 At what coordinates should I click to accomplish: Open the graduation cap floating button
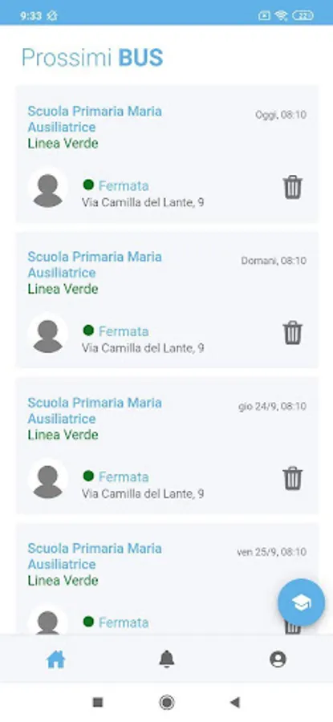[x=301, y=602]
